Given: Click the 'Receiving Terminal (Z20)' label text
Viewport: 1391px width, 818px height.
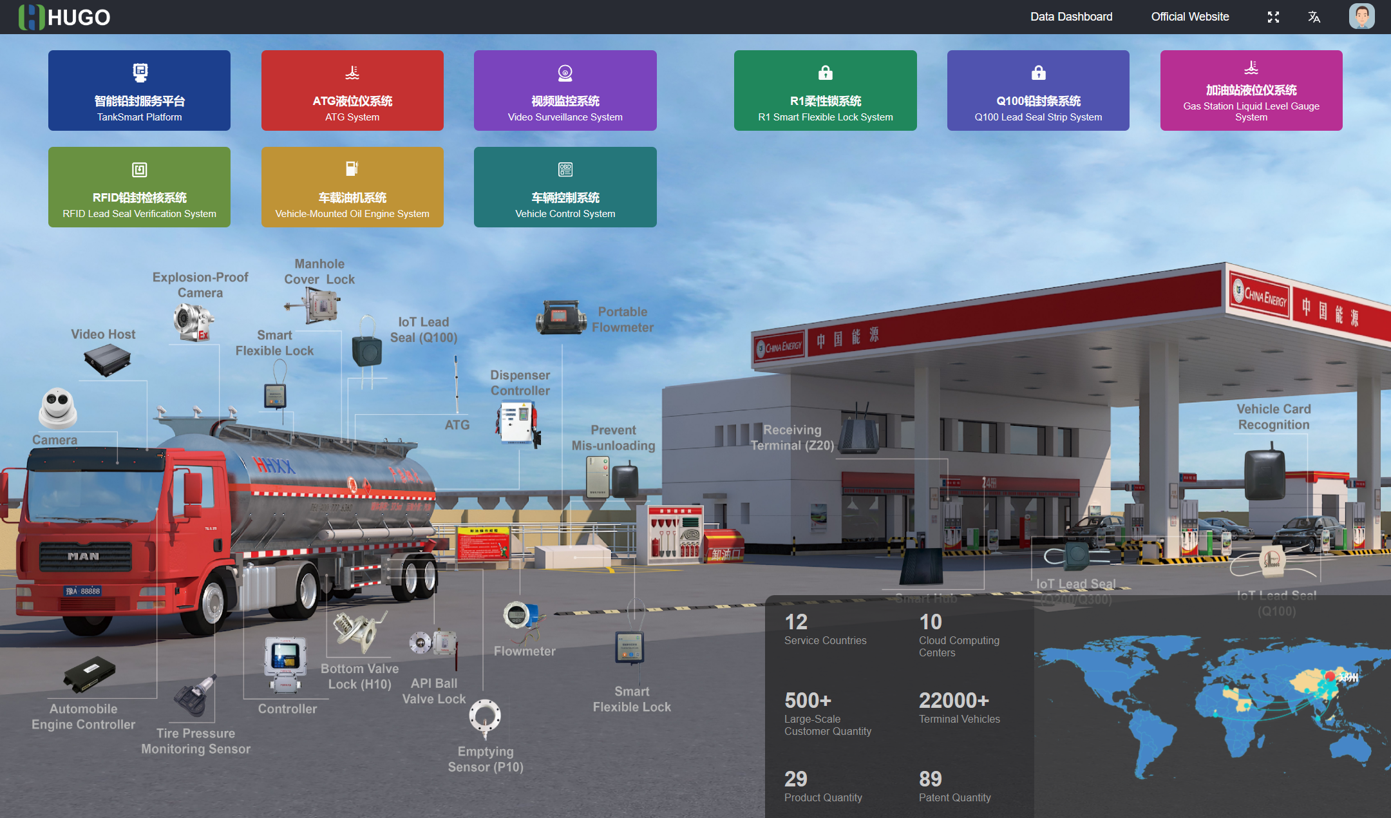Looking at the screenshot, I should point(793,437).
